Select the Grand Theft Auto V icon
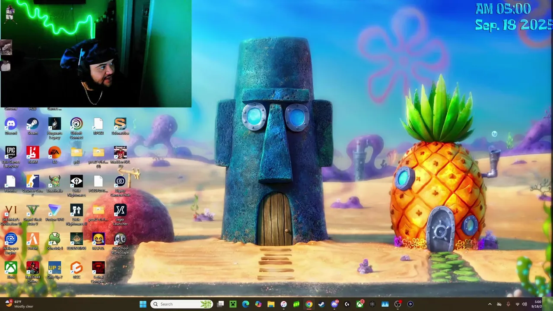This screenshot has width=553, height=311. [x=32, y=215]
